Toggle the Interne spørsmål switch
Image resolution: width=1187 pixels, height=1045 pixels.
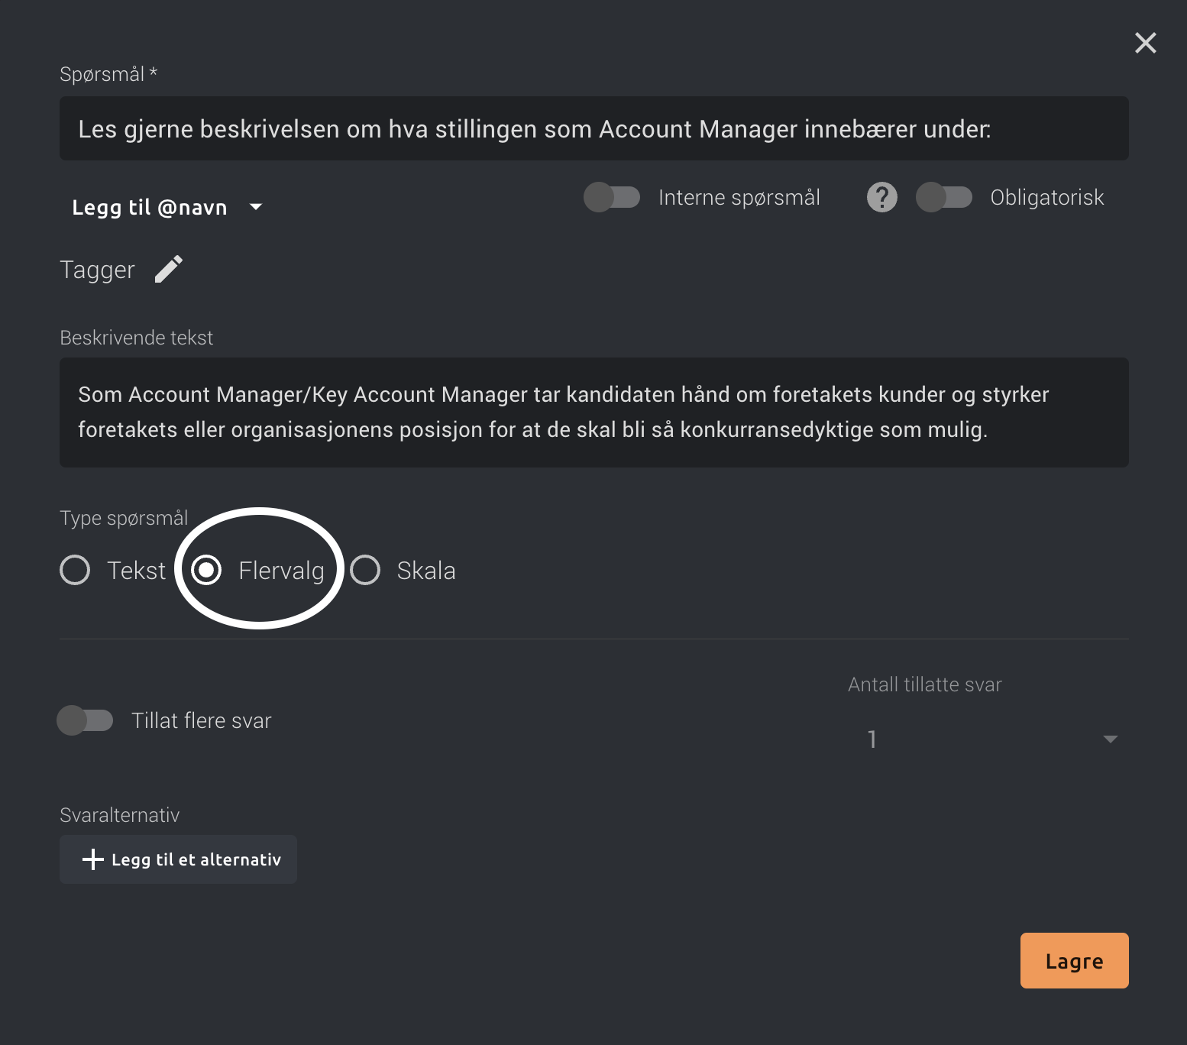pyautogui.click(x=612, y=197)
